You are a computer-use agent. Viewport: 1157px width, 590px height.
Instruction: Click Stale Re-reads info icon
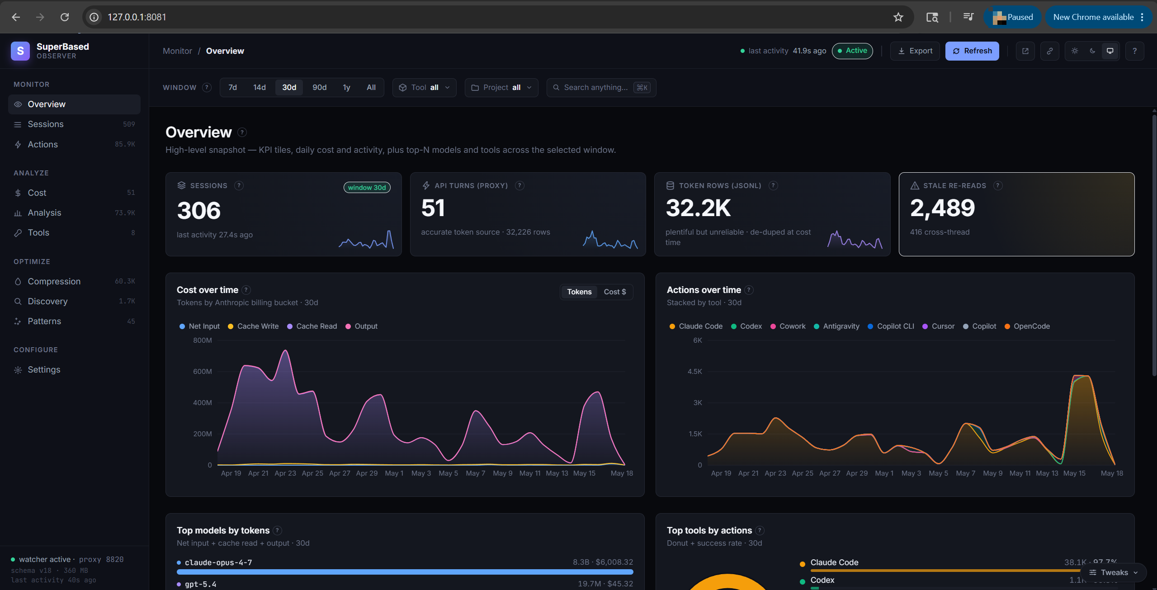coord(998,186)
